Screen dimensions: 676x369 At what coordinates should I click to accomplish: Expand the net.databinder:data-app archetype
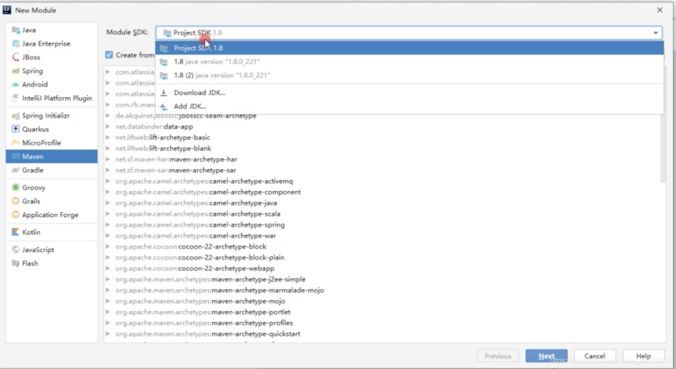[108, 126]
